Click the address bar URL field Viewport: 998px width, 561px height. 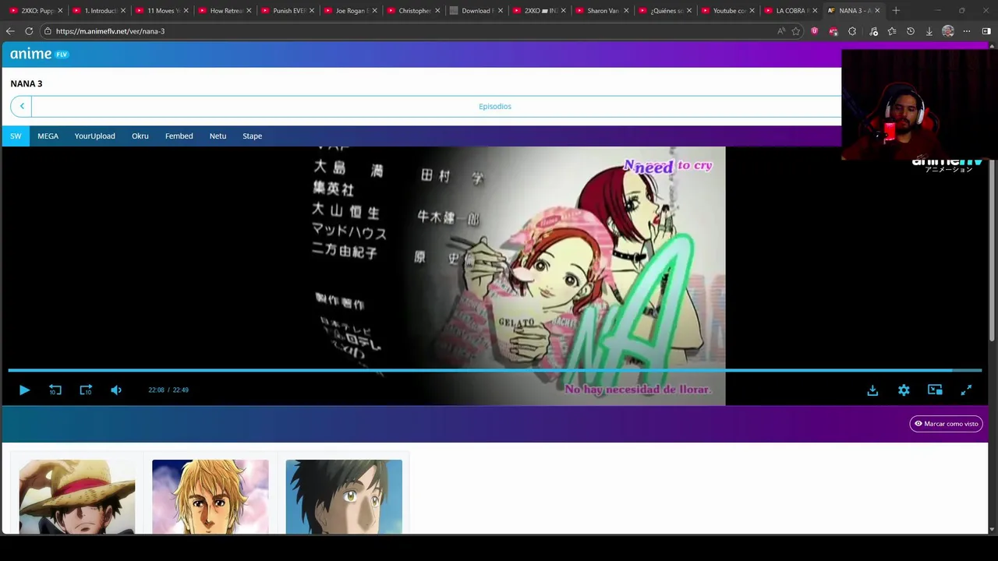pos(405,31)
